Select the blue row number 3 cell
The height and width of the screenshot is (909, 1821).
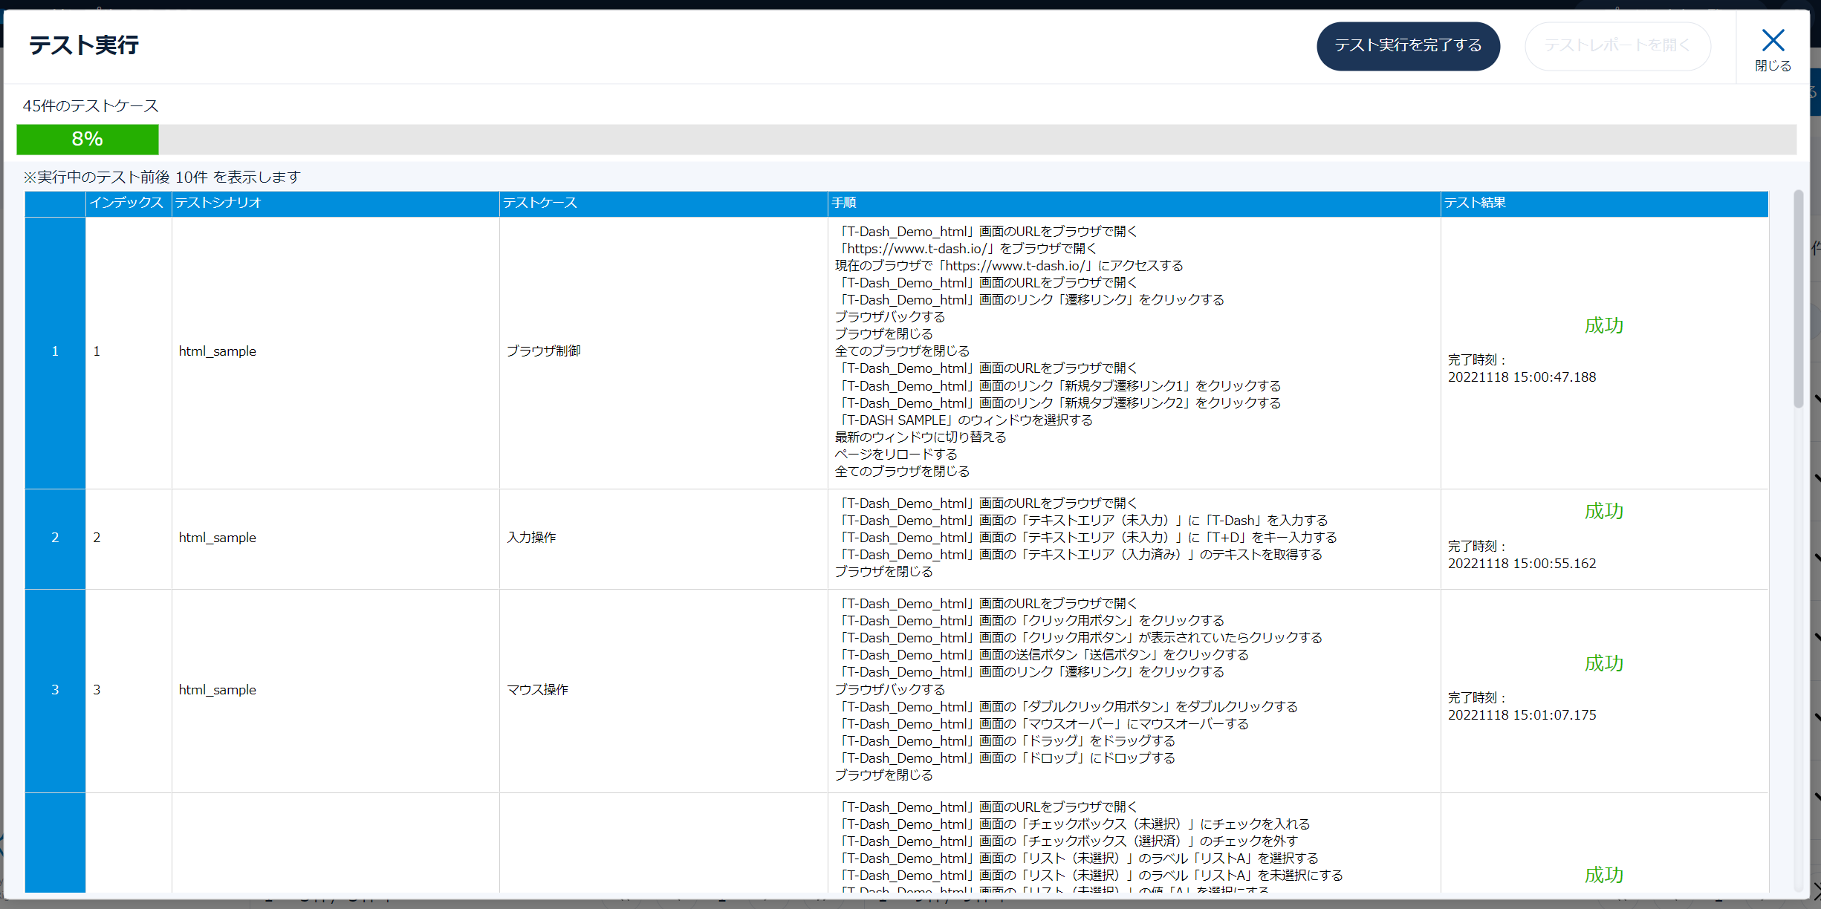55,690
